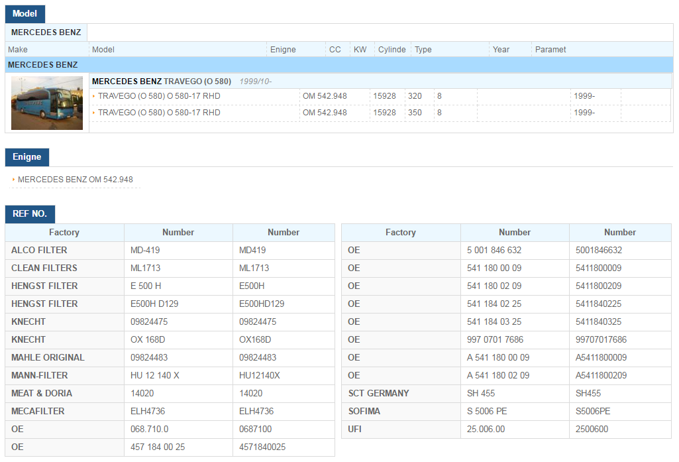Select the UFI number '25.006.00'
Viewport: 679px width, 462px height.
point(486,429)
